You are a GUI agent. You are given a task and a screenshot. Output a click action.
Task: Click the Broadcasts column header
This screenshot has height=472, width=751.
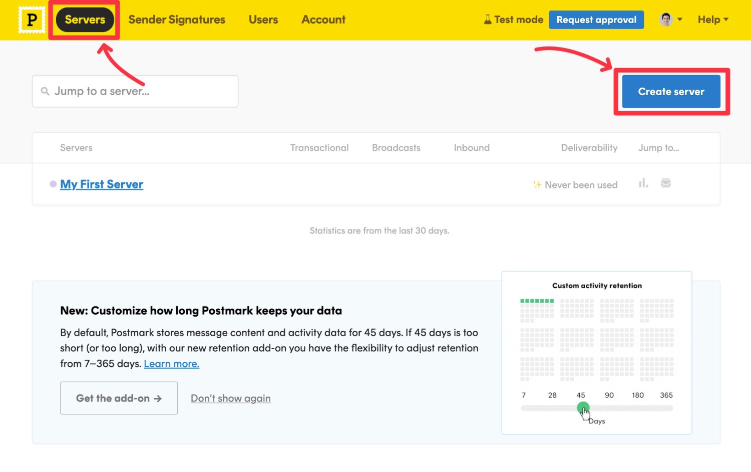coord(396,148)
